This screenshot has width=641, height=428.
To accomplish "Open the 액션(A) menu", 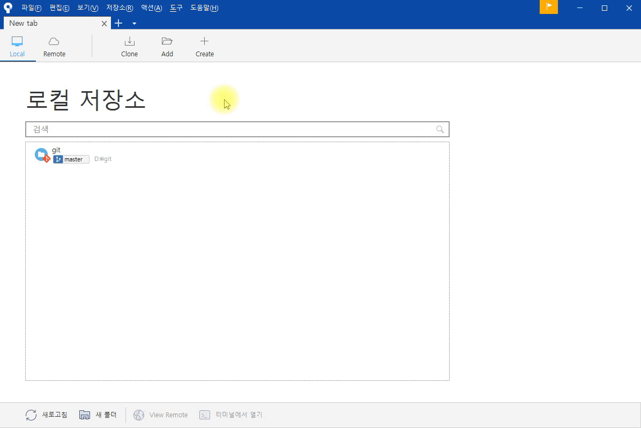I will (x=152, y=8).
